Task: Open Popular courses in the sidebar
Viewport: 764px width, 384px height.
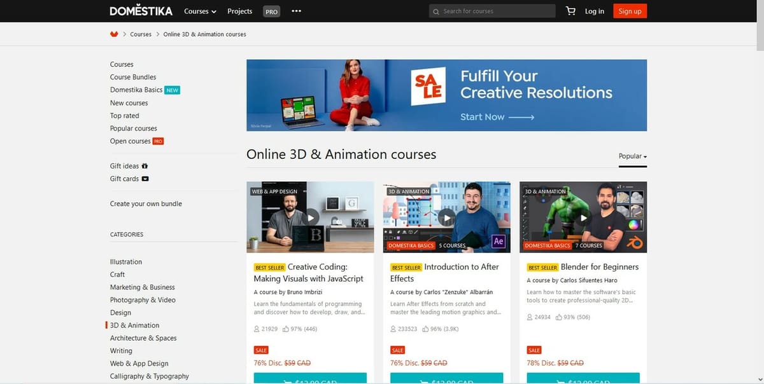Action: pyautogui.click(x=133, y=128)
